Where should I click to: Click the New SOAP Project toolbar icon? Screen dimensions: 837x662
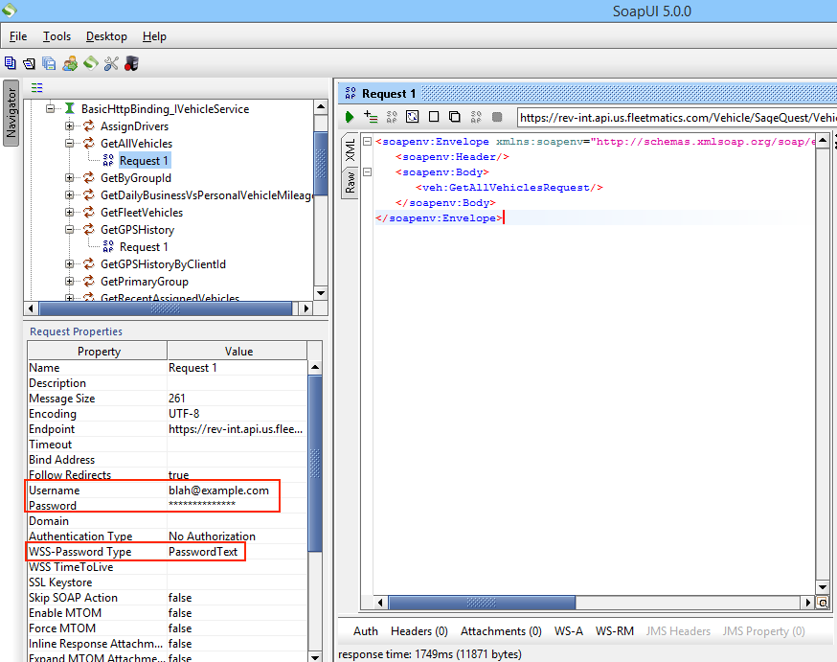point(11,63)
